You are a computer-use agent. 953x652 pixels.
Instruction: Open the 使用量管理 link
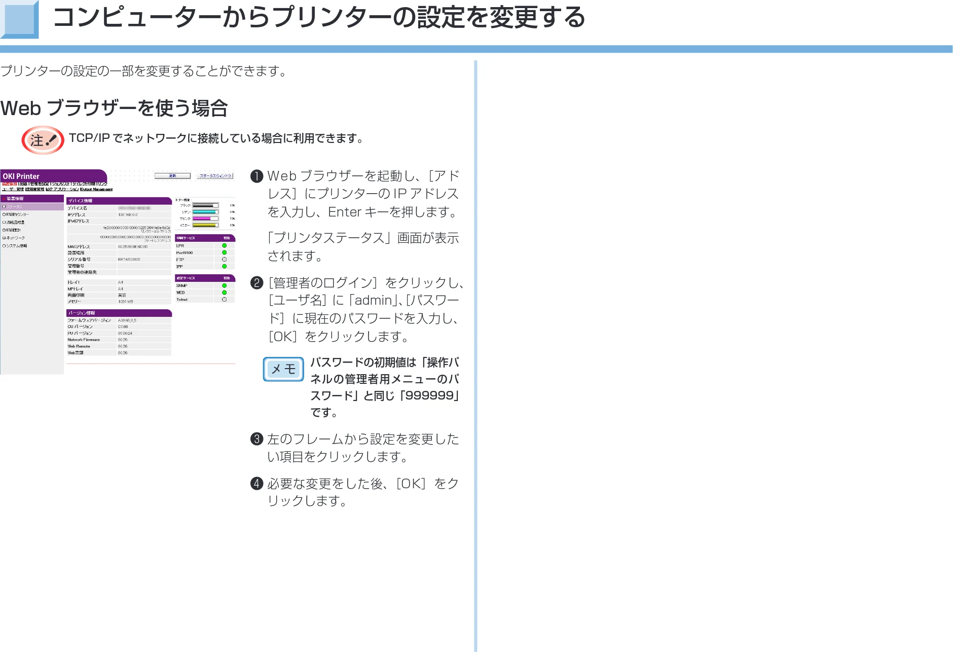click(x=34, y=189)
